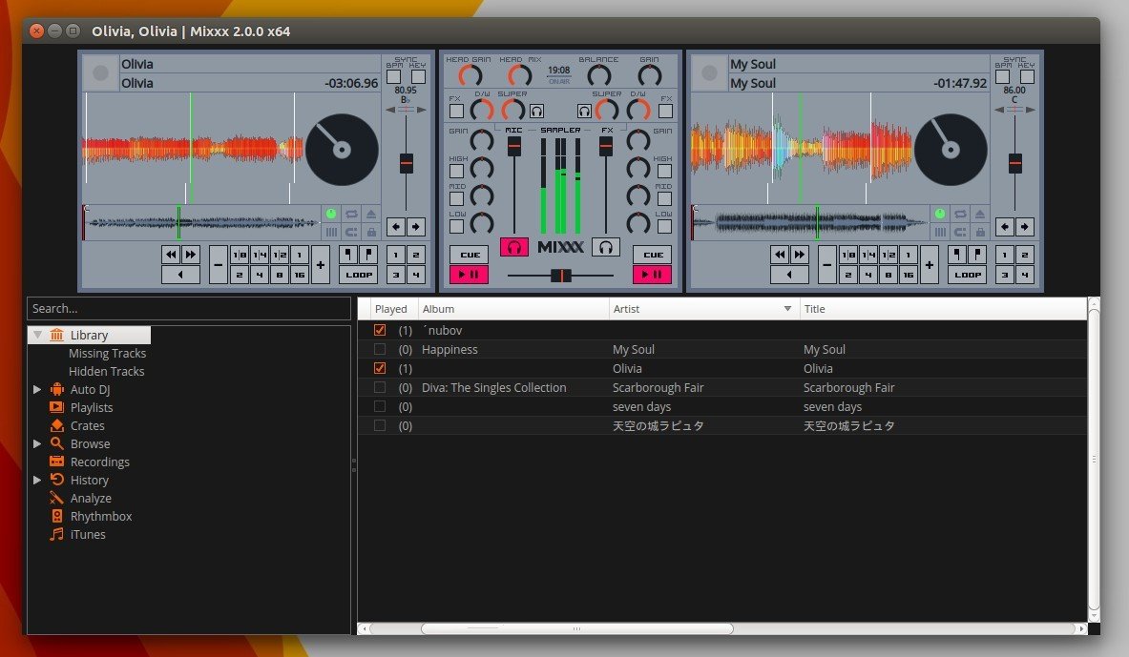Set a 16-beat loop on the Olivia deck
Screen dimensions: 1129x657
tap(300, 275)
